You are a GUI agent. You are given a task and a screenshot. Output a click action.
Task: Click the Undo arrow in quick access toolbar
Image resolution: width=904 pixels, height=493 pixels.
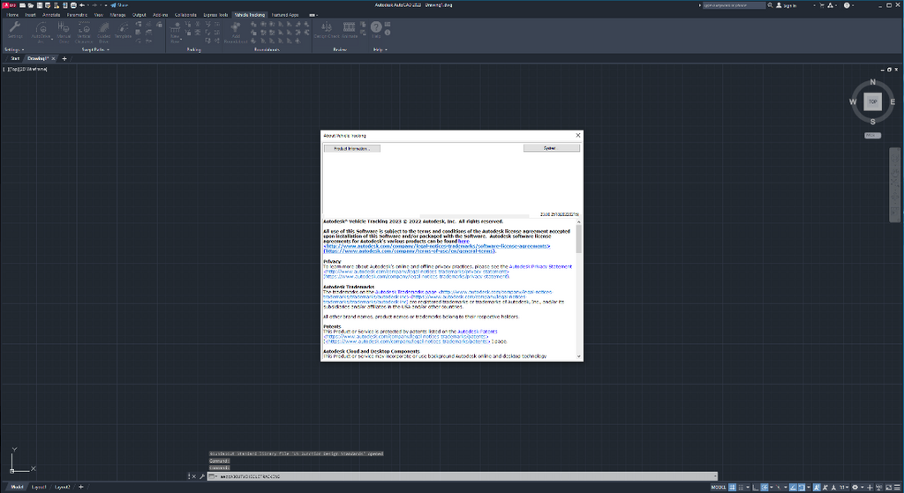82,5
